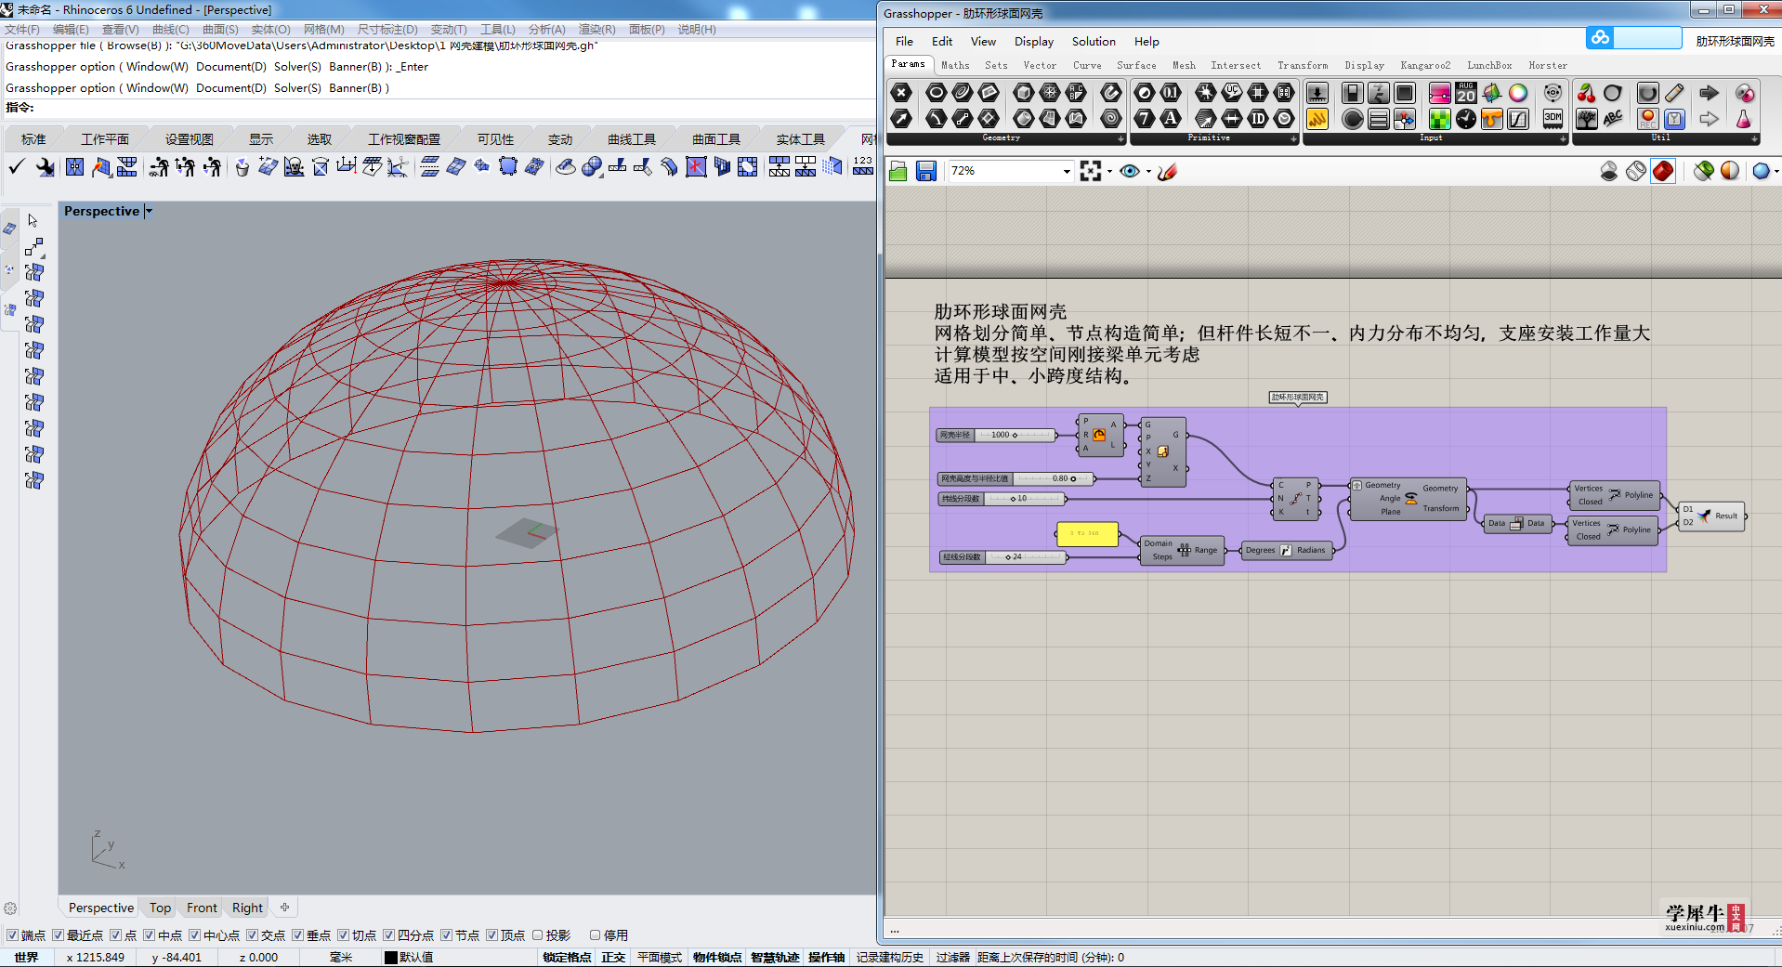Click the Rhino gear settings icon near viewport tabs
1782x967 pixels.
(x=11, y=908)
